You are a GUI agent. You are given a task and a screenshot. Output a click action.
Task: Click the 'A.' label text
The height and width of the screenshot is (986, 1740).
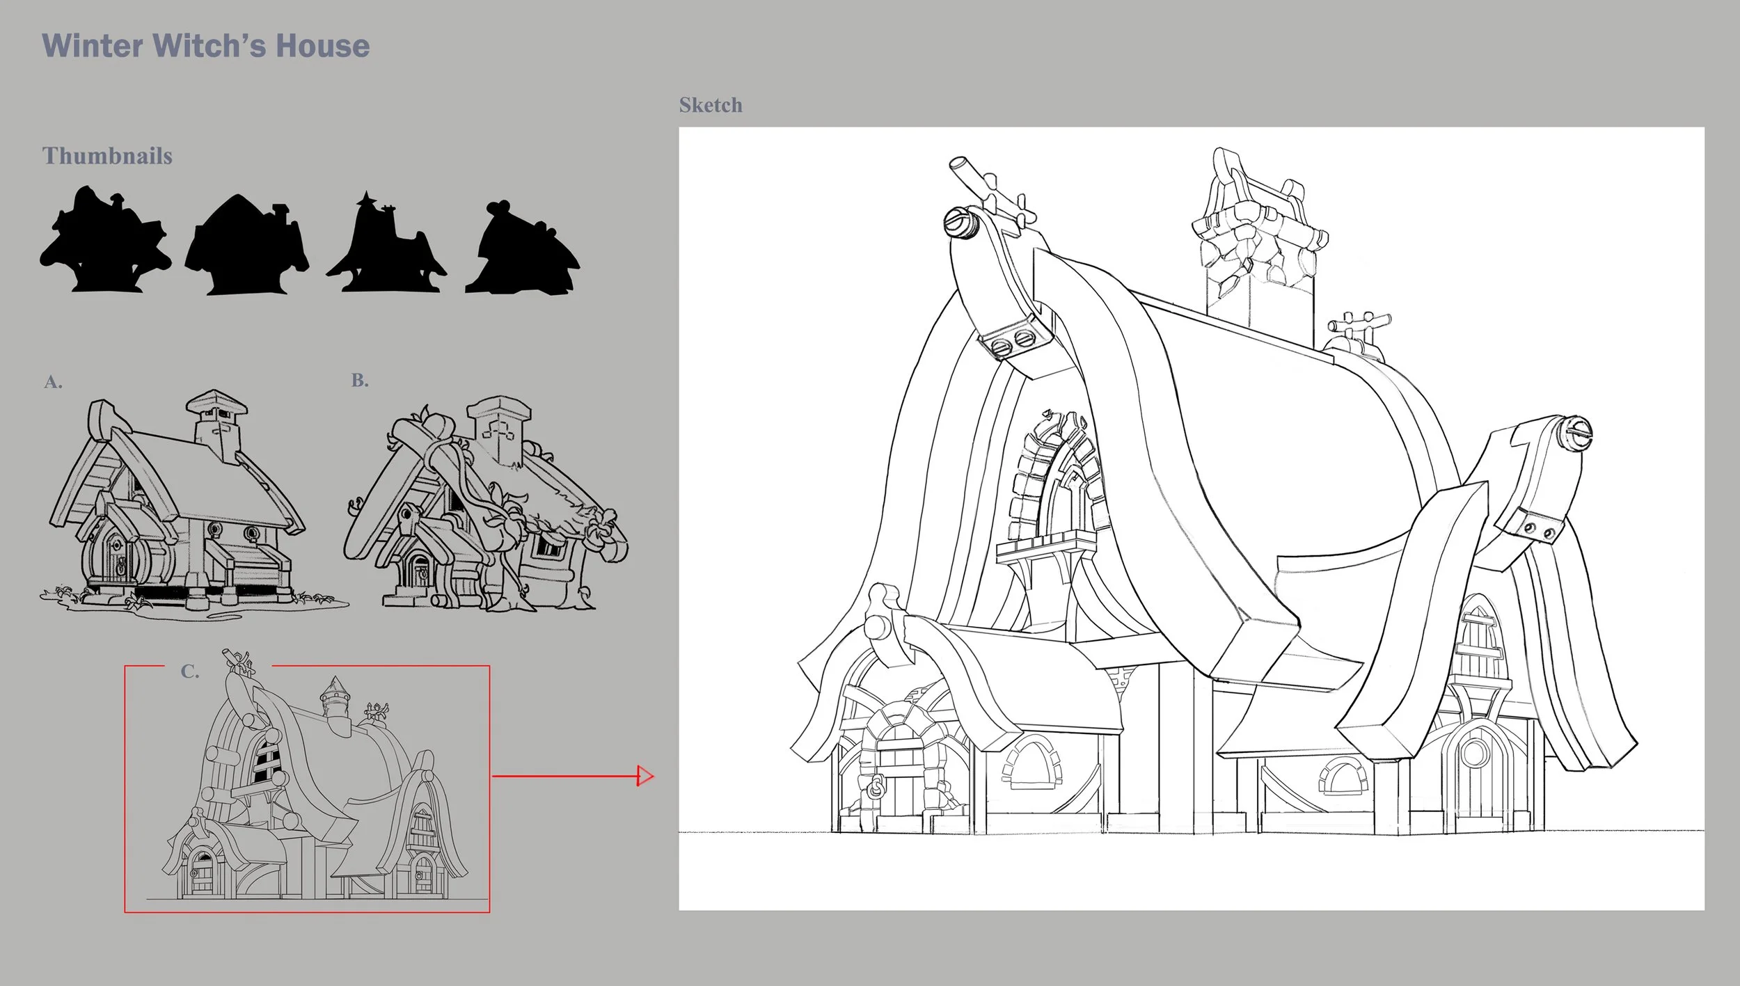tap(53, 382)
